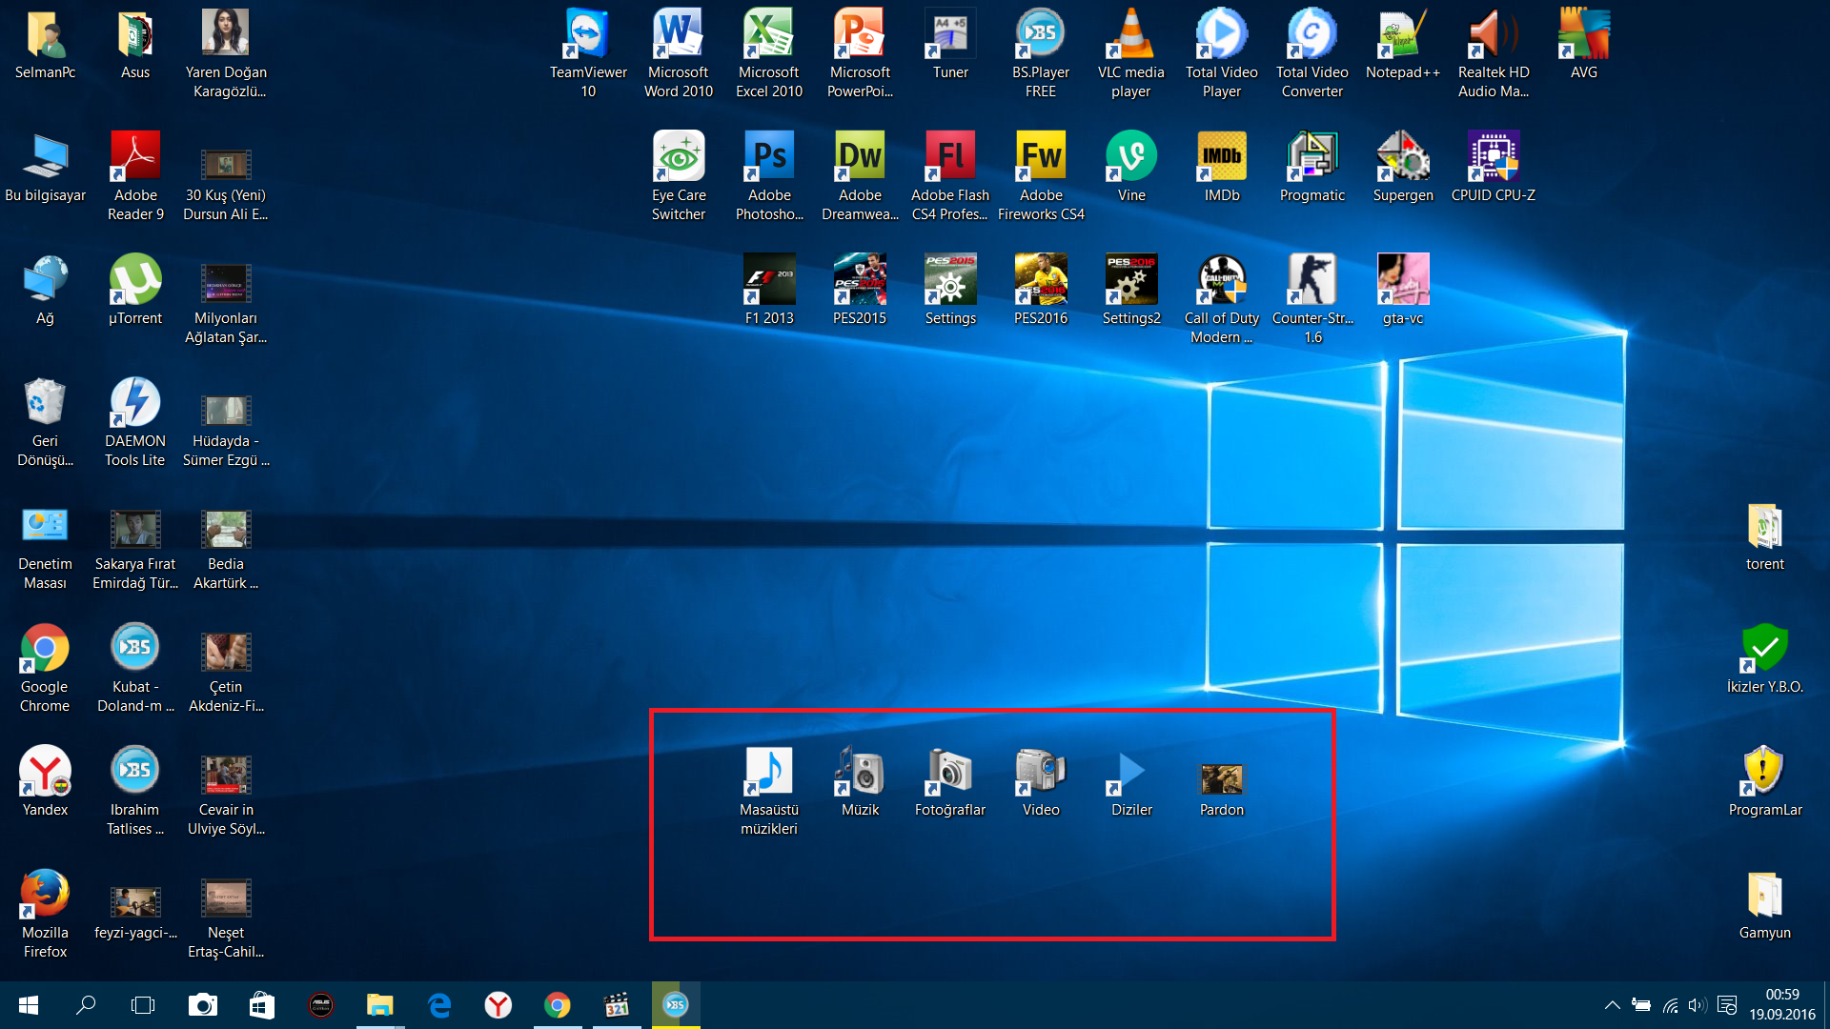Open Total Video Player icon
The image size is (1830, 1029).
pyautogui.click(x=1222, y=53)
